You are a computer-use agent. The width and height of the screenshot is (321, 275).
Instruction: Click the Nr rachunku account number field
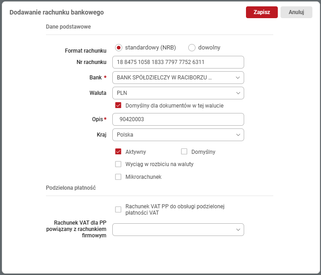[x=178, y=62]
